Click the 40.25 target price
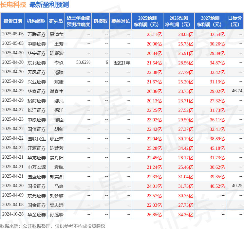244x229 pixels. [237, 185]
